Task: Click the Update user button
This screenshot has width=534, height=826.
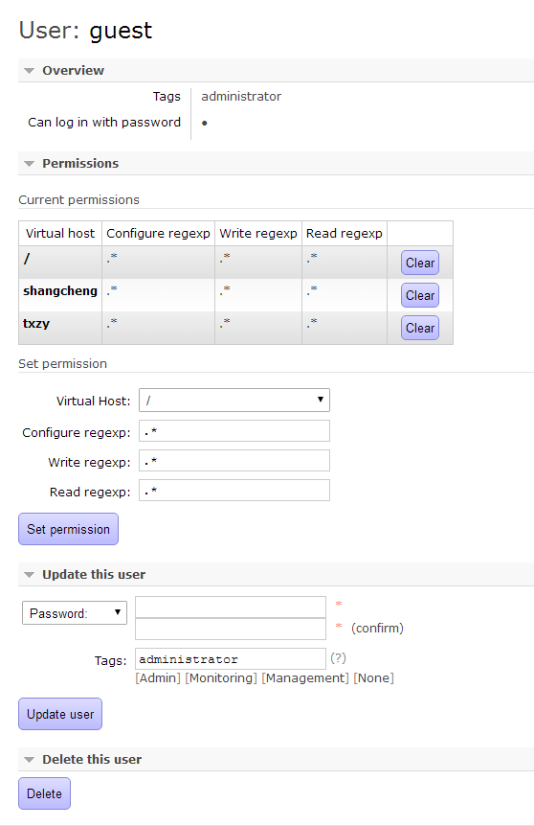Action: pos(60,714)
